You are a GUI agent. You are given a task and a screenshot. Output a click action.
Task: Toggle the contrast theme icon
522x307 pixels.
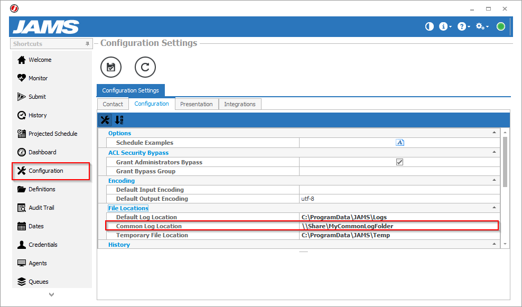pyautogui.click(x=430, y=26)
